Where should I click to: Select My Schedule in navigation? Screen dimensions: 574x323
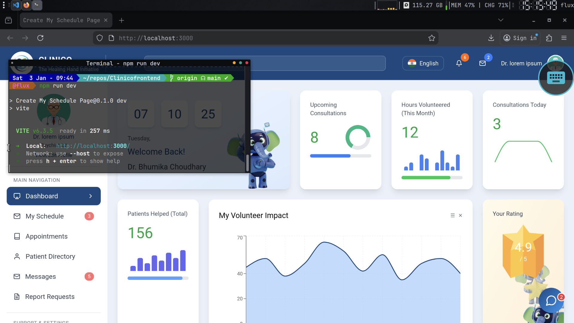pos(45,216)
